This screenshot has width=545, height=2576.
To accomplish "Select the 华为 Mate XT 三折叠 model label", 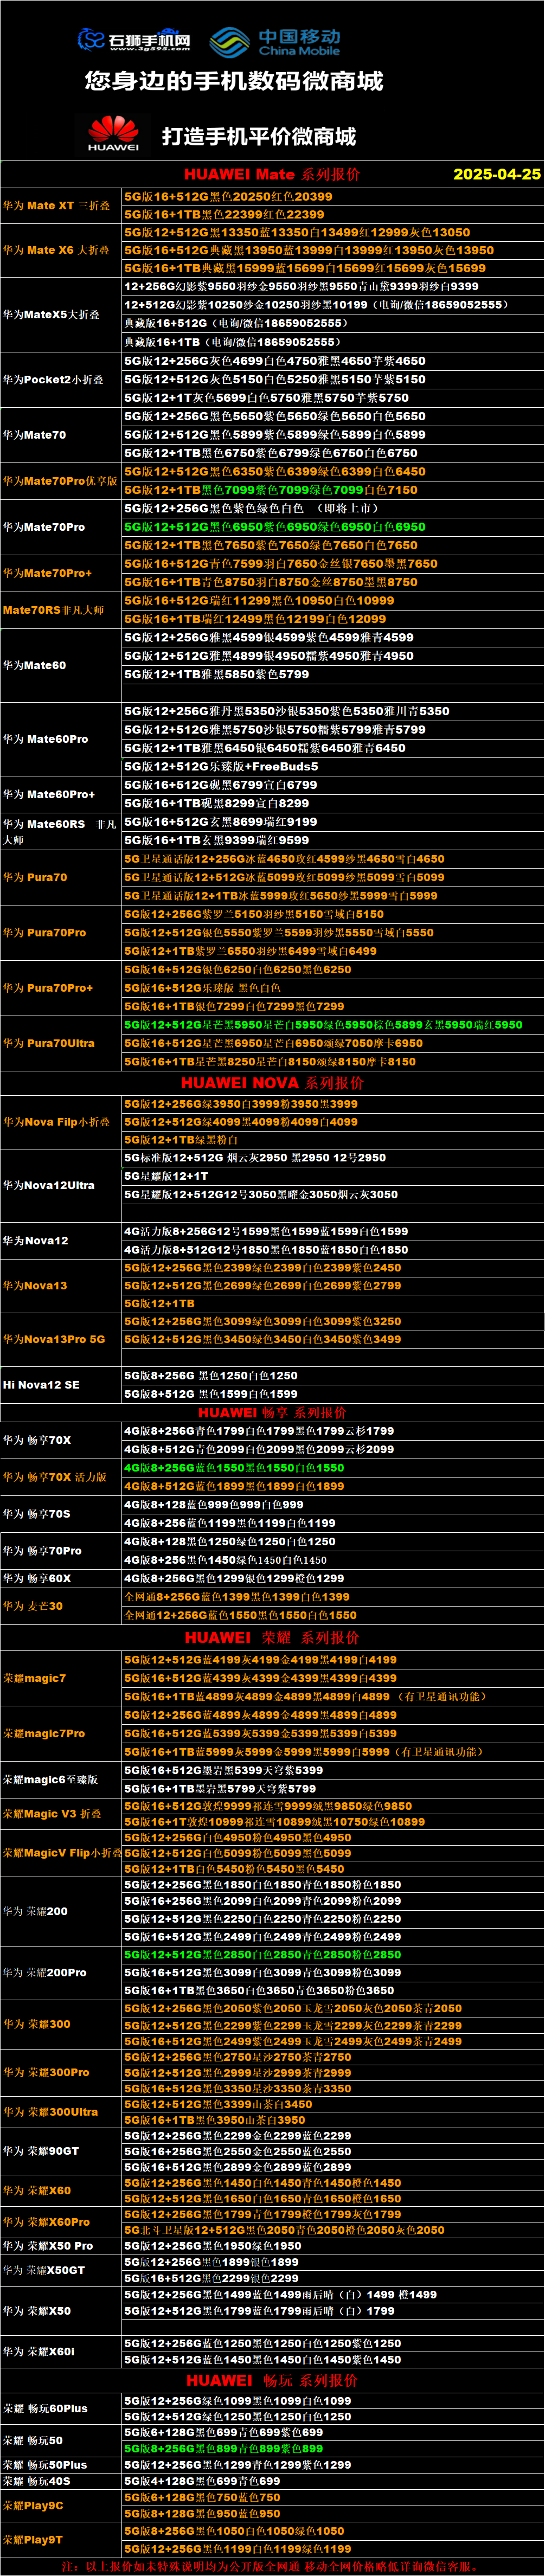I will [x=57, y=206].
